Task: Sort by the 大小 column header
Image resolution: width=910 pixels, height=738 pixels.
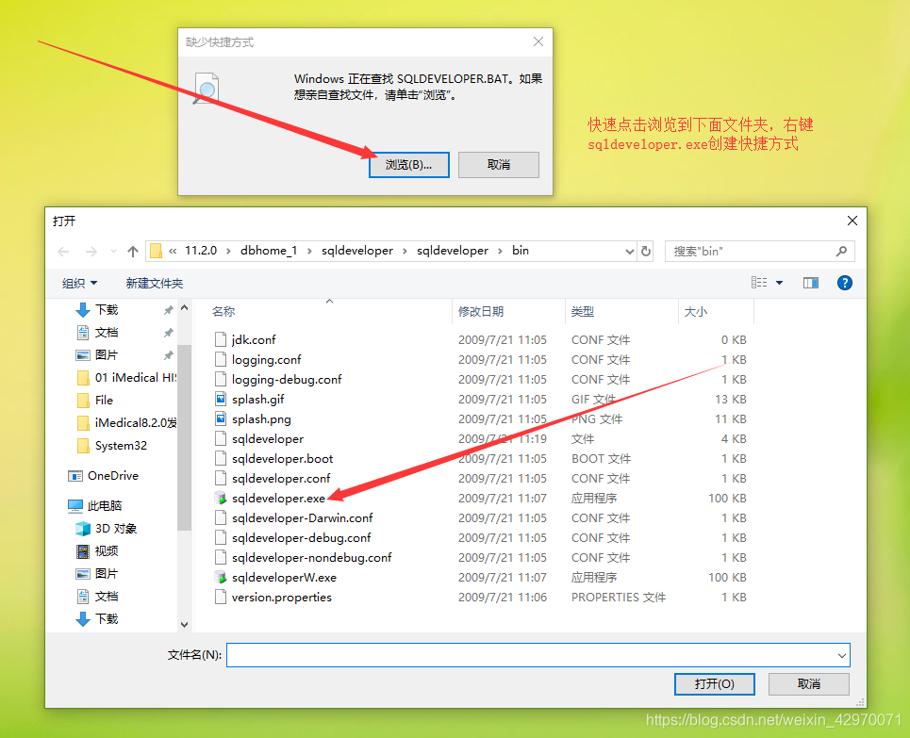Action: coord(696,312)
